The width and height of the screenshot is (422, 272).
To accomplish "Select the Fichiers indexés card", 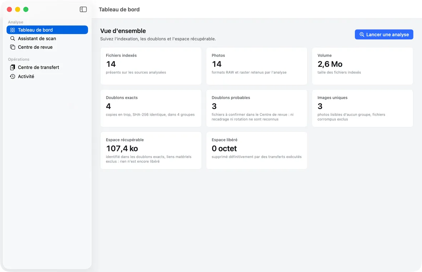I will 151,66.
